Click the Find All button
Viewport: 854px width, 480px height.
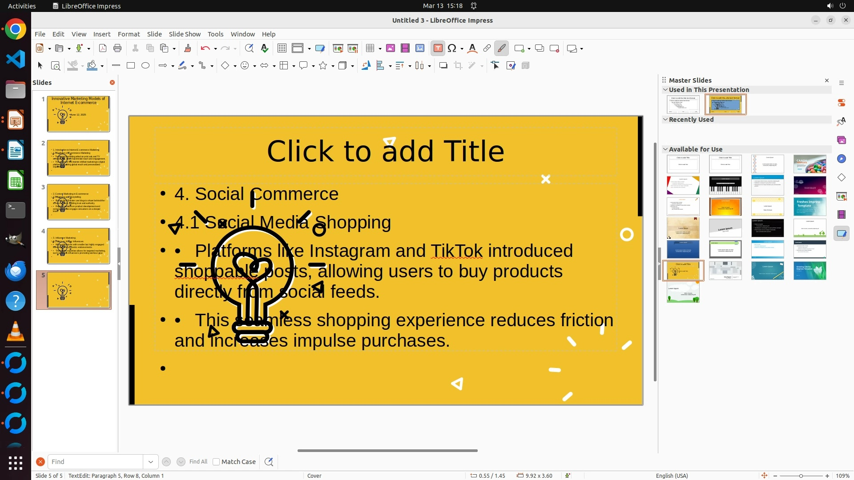(198, 462)
